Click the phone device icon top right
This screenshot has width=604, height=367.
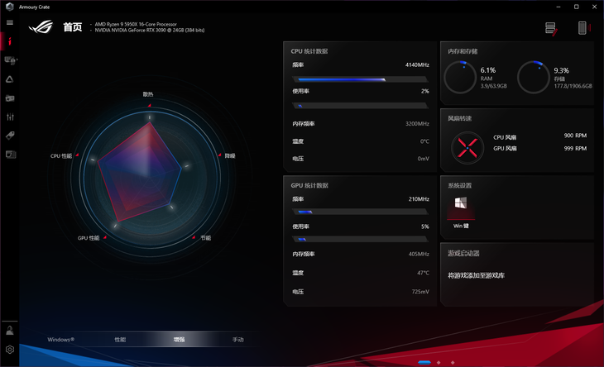click(582, 28)
